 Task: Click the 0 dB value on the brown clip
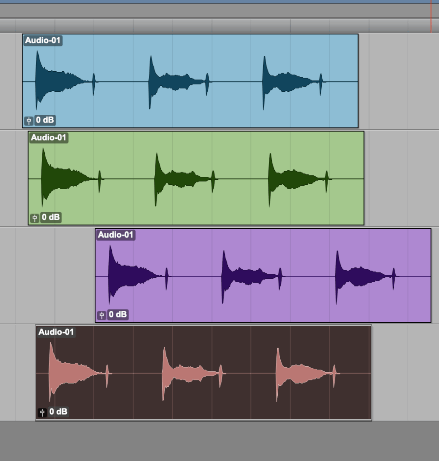pyautogui.click(x=58, y=411)
